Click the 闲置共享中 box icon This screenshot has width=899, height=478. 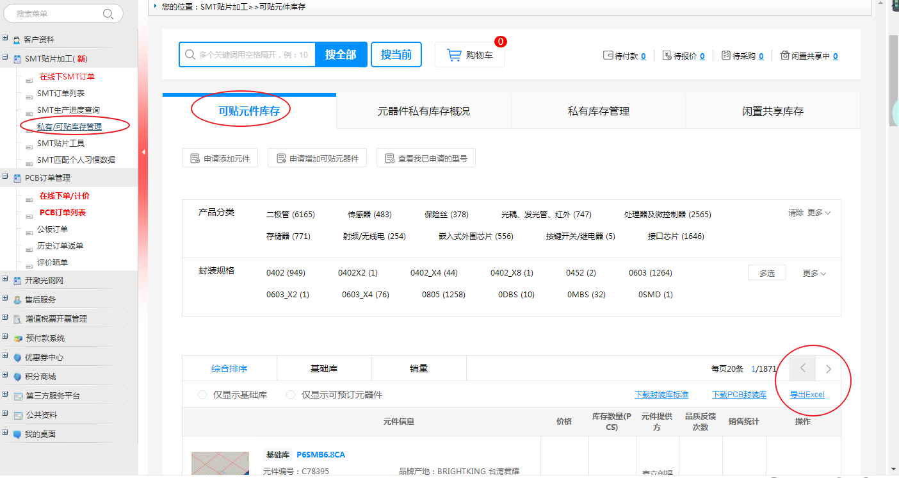(784, 56)
